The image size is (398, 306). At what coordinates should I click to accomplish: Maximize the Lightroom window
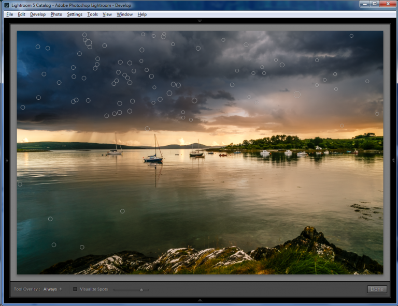click(375, 4)
